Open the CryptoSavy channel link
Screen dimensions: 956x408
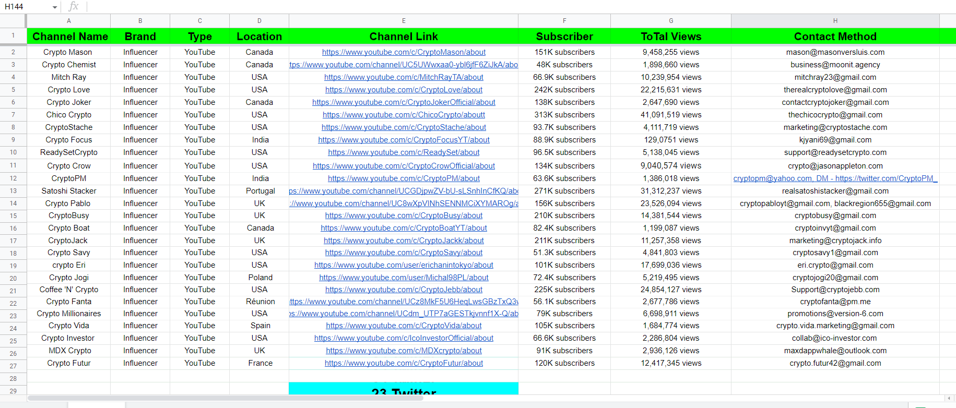pyautogui.click(x=404, y=253)
